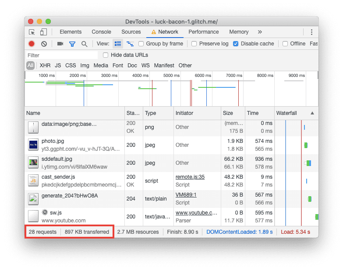Screen dimensions: 343x270
Task: Stop recording with the red record button
Action: [x=32, y=44]
